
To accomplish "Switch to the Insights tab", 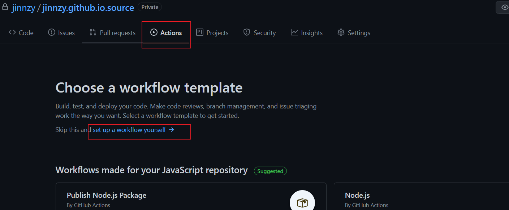I will (x=311, y=33).
